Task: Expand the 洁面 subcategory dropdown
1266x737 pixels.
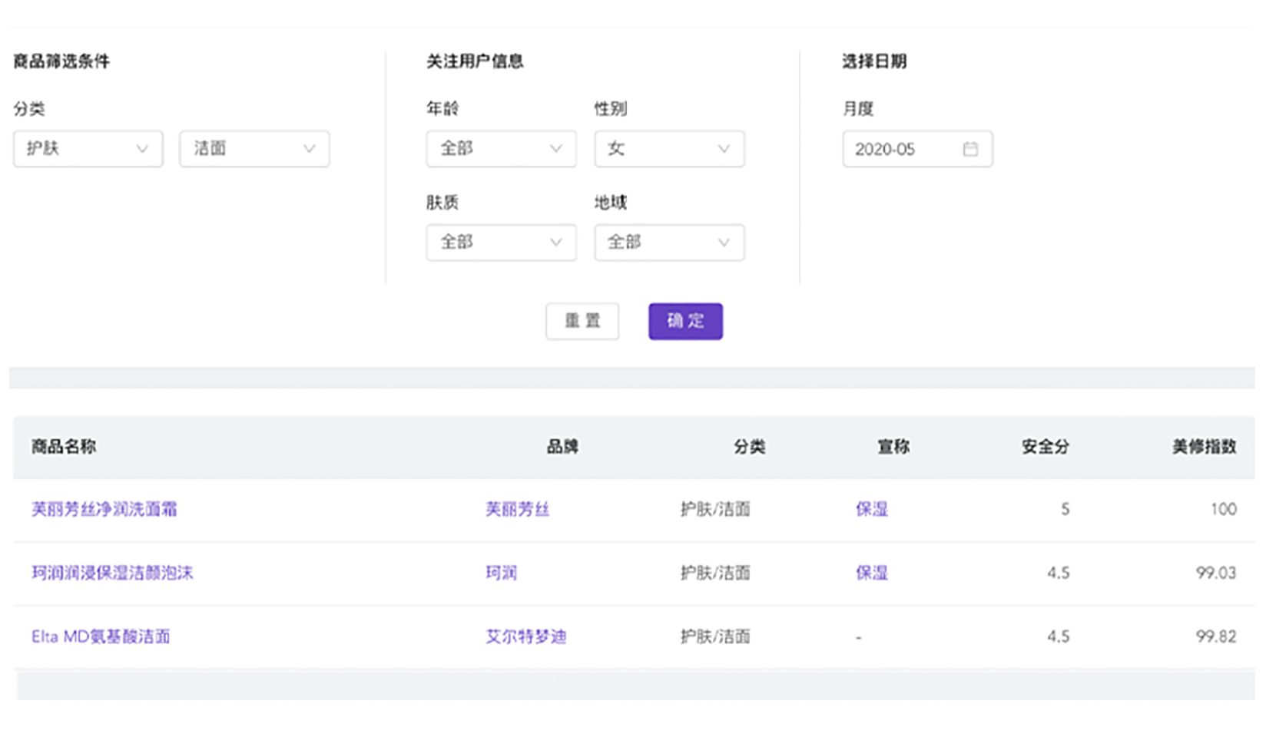Action: pyautogui.click(x=254, y=149)
